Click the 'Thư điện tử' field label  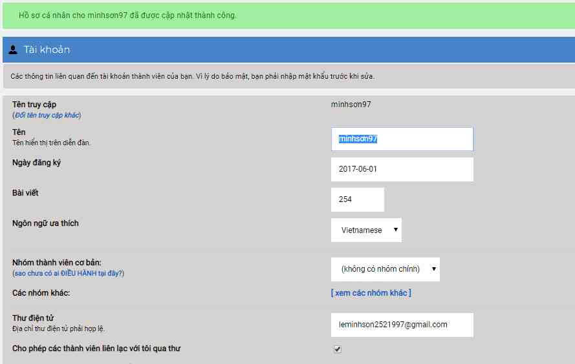pos(33,318)
